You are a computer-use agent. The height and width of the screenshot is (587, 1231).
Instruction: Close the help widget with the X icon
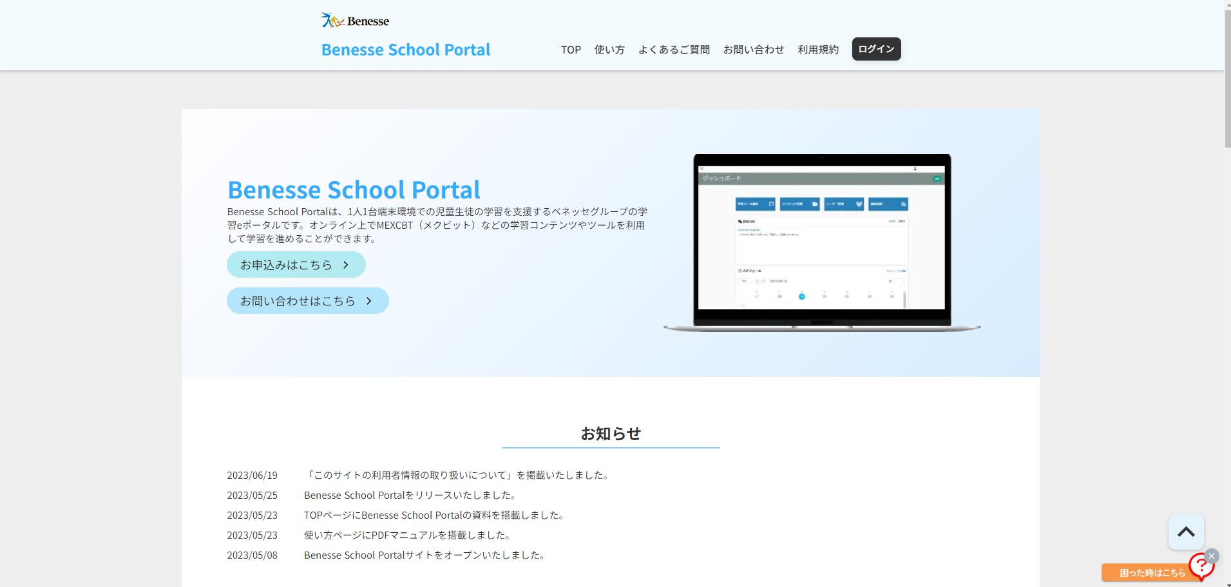coord(1212,556)
